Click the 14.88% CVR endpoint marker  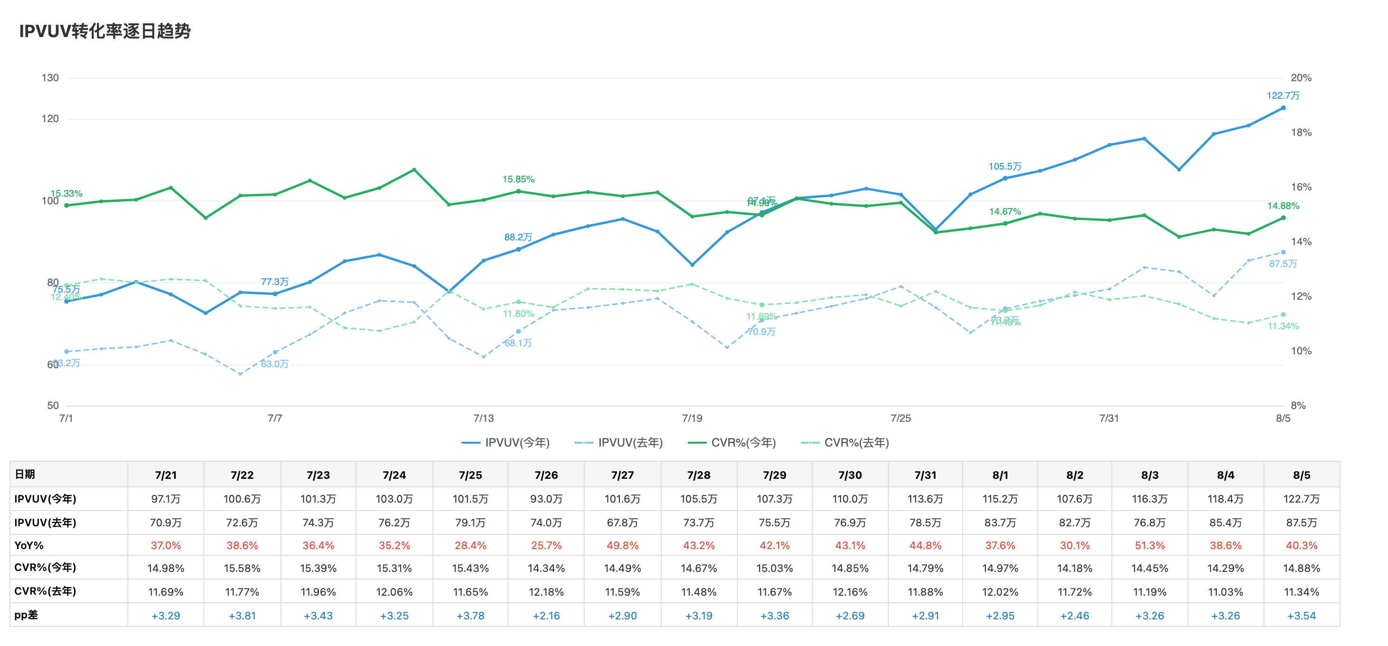tap(1283, 218)
